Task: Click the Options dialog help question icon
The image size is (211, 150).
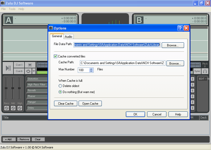Action: click(x=180, y=28)
